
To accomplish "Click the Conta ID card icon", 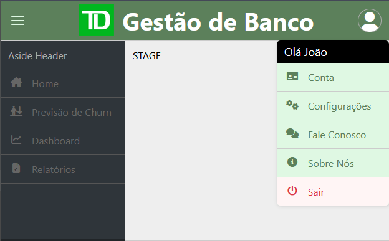I will pos(292,77).
